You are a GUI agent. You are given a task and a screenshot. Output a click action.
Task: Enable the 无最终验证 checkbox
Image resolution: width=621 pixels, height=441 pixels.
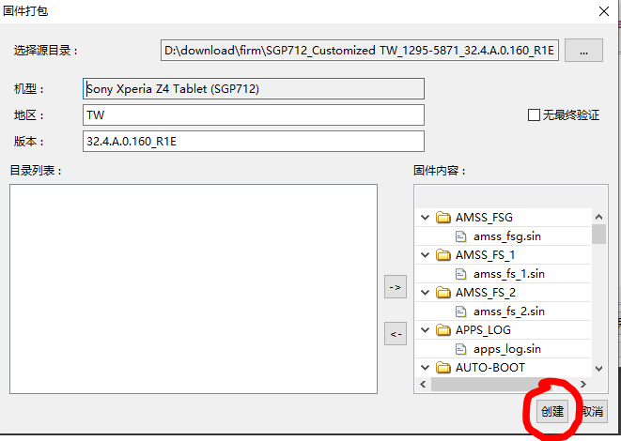point(535,115)
